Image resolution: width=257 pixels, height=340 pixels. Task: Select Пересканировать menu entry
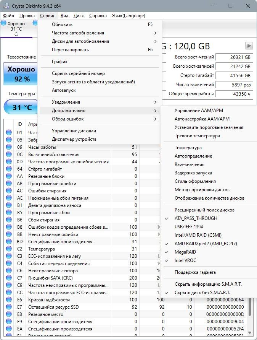coord(100,50)
